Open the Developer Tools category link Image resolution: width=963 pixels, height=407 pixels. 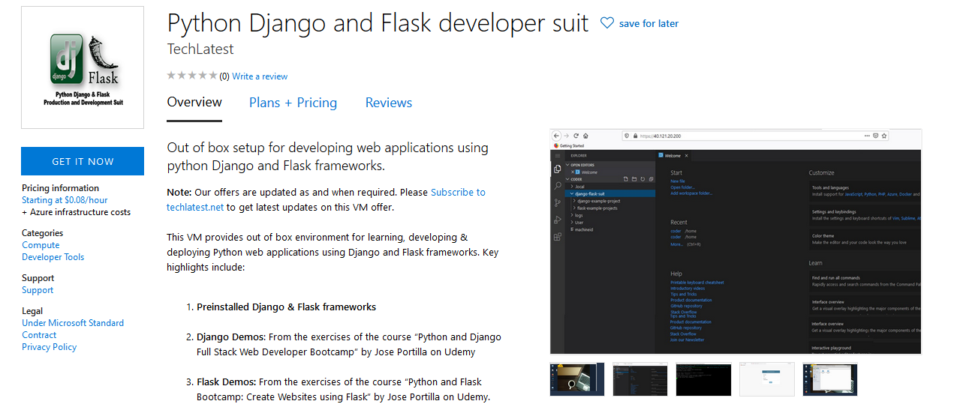(53, 257)
